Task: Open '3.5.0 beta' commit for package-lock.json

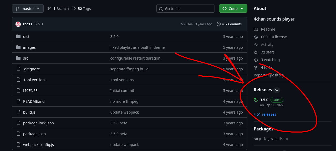Action: tap(119, 123)
